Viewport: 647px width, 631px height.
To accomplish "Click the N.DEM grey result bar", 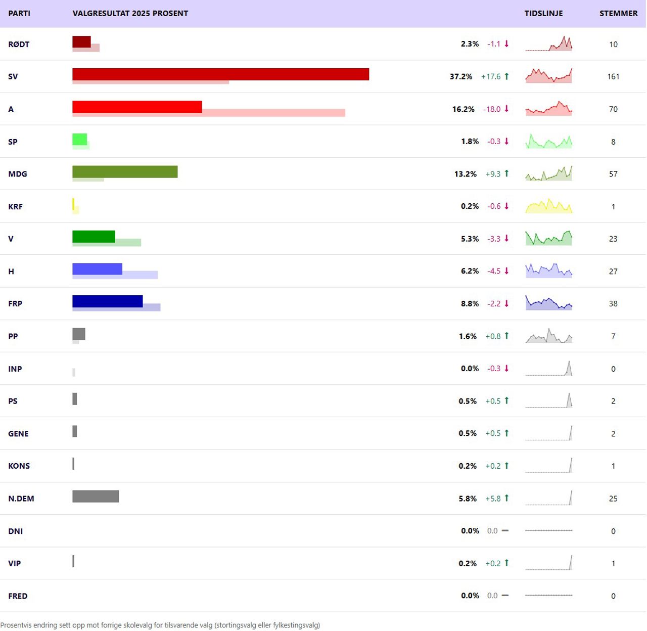I will [x=96, y=497].
